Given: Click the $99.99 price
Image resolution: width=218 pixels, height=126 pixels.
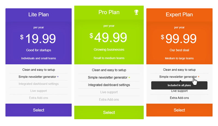Looking at the screenshot, I should point(179,39).
